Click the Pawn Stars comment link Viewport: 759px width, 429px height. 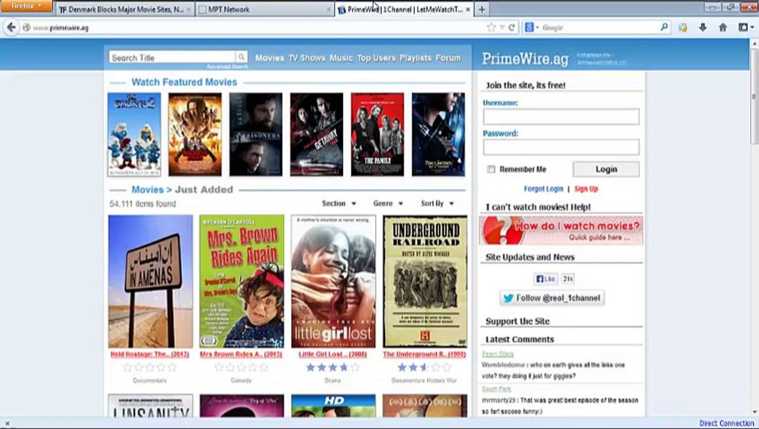click(x=498, y=354)
